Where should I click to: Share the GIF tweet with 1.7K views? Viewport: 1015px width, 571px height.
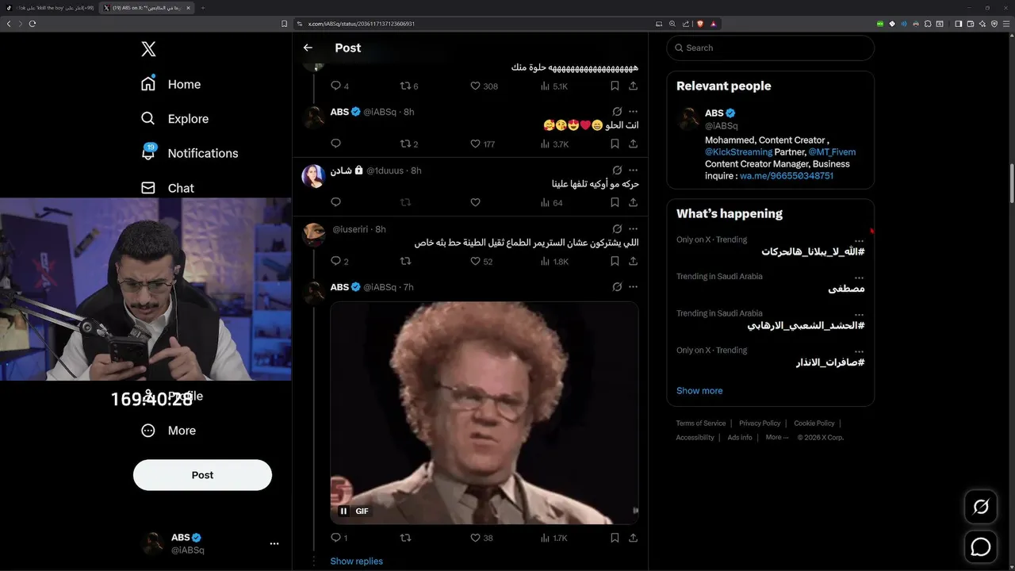point(633,538)
